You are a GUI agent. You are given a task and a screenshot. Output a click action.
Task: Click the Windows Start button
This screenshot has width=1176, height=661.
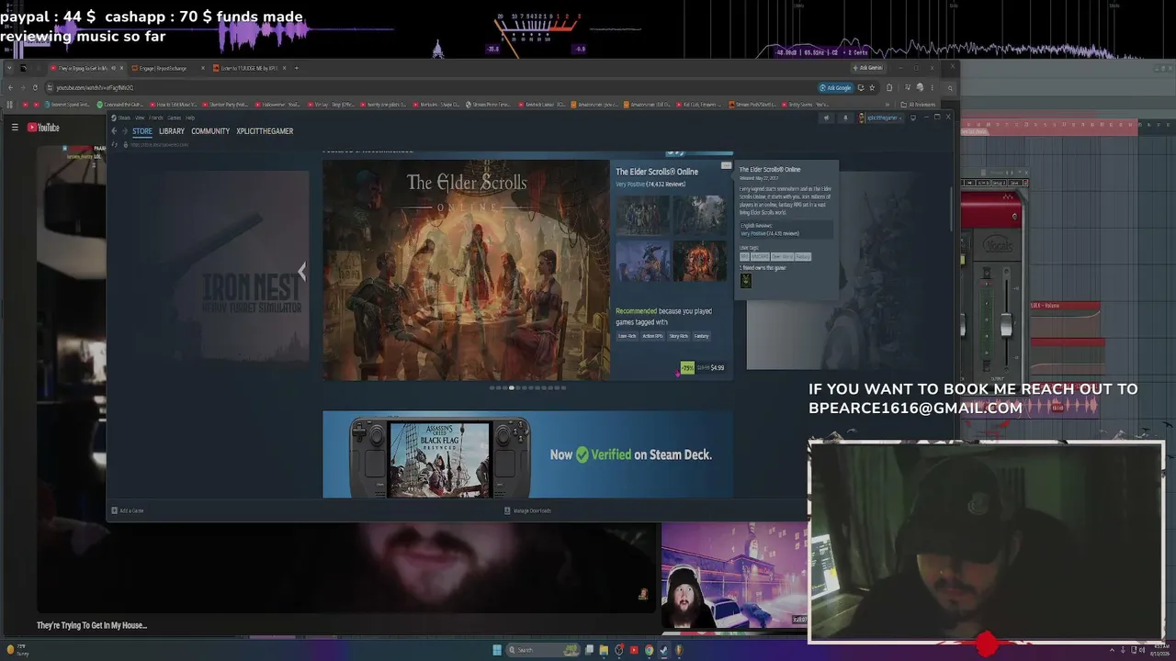pyautogui.click(x=497, y=650)
